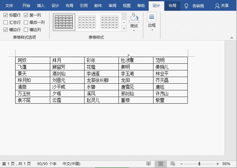
Task: Click the table cell 林月如
Action: (33, 80)
